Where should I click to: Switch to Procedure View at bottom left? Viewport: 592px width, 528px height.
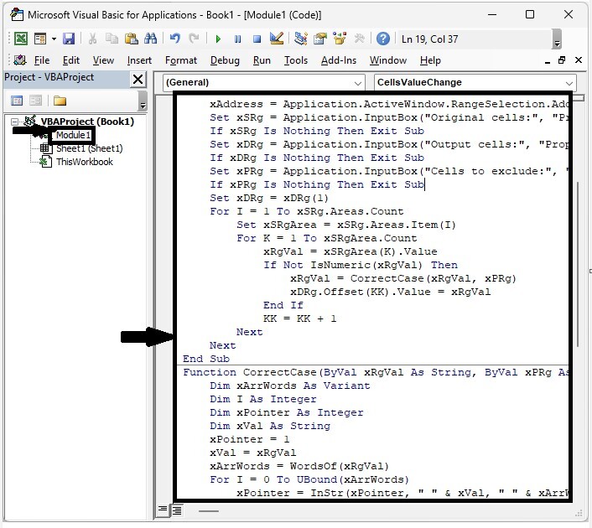click(x=164, y=510)
